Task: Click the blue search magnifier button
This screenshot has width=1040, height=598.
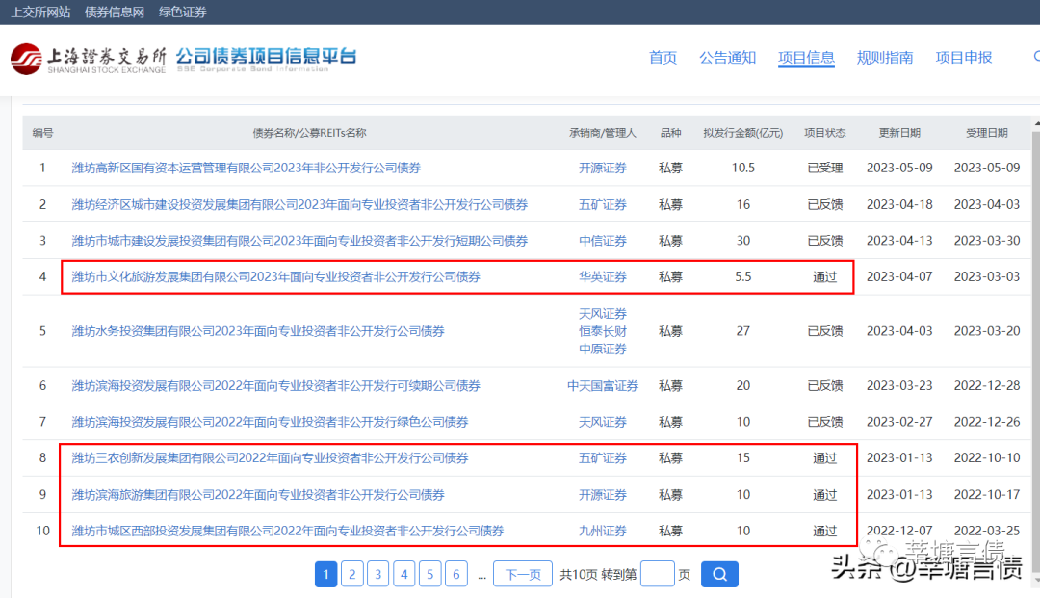Action: (718, 575)
